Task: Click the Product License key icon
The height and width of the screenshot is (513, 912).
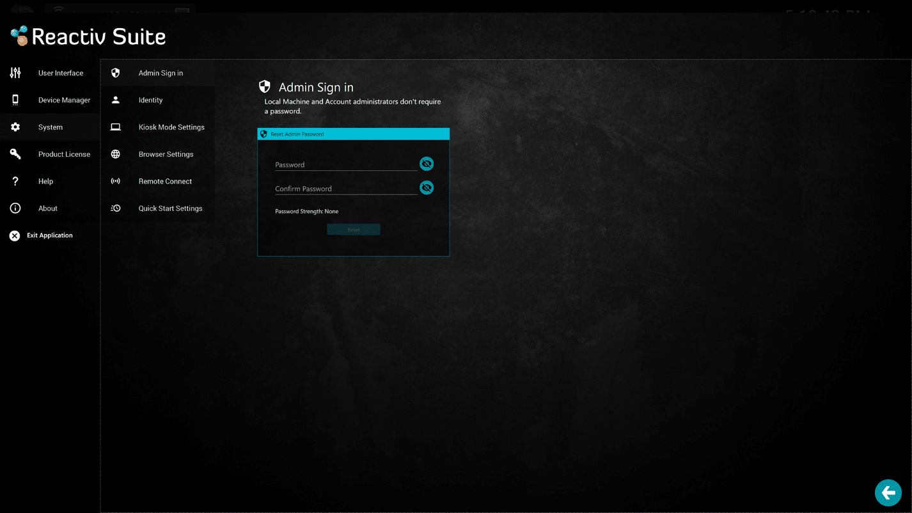Action: (x=15, y=154)
